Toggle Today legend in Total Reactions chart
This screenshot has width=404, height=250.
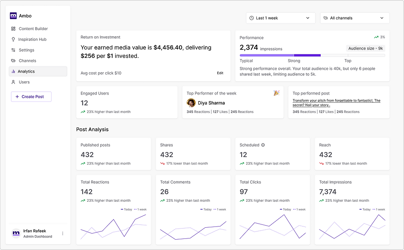coord(126,209)
